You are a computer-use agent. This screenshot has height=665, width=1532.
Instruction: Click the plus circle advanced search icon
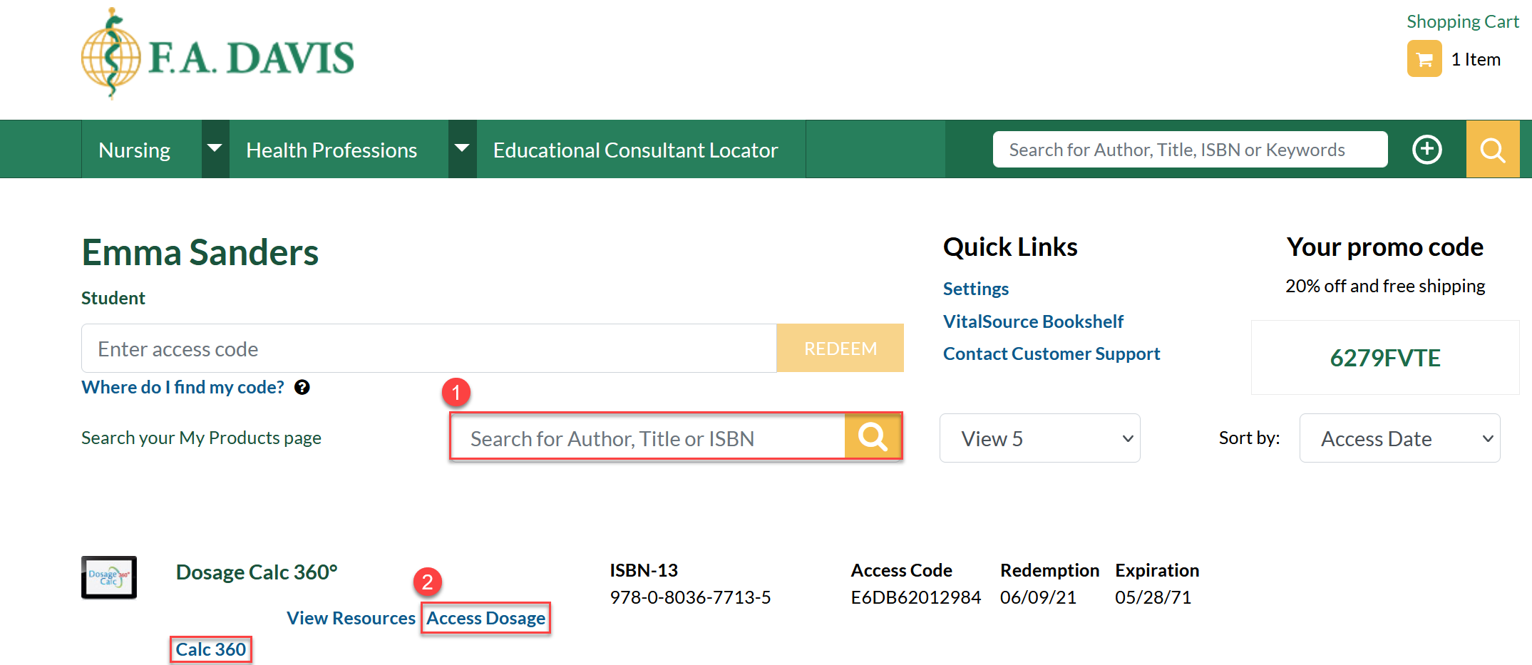point(1426,149)
